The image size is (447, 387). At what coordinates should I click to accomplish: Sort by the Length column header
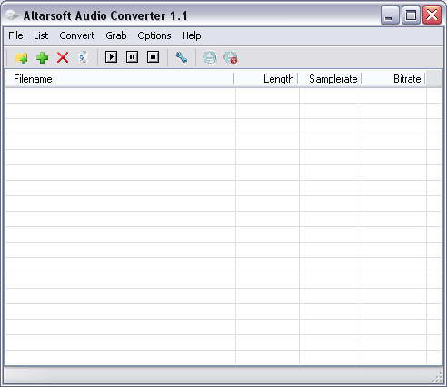pyautogui.click(x=266, y=79)
